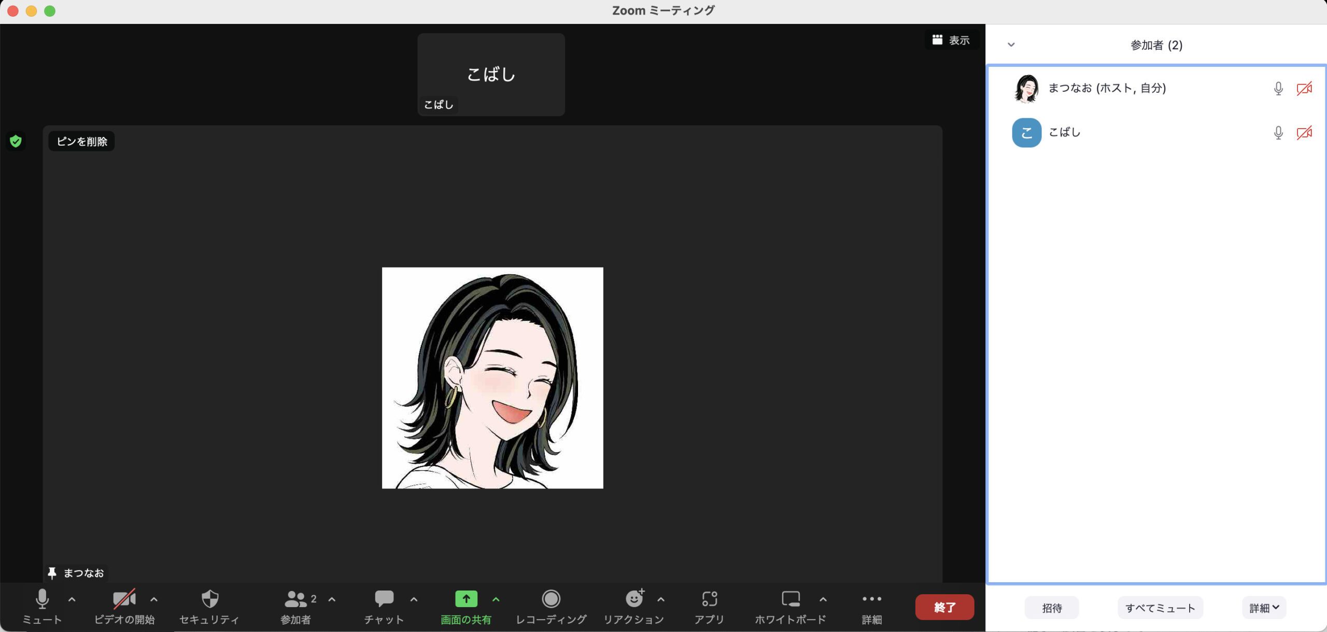Toggle microphone for まつなお in participants list
1327x632 pixels.
tap(1278, 89)
